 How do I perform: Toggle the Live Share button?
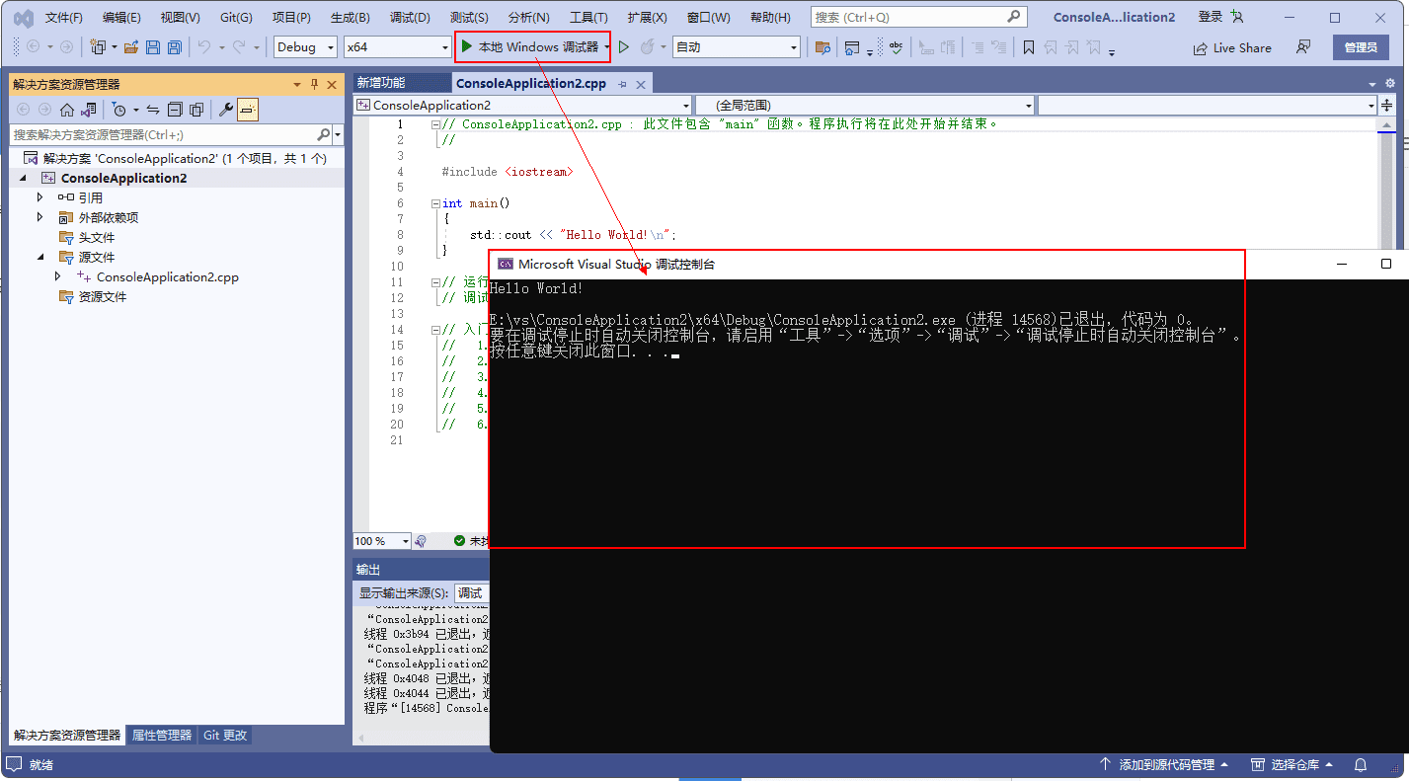(x=1231, y=46)
